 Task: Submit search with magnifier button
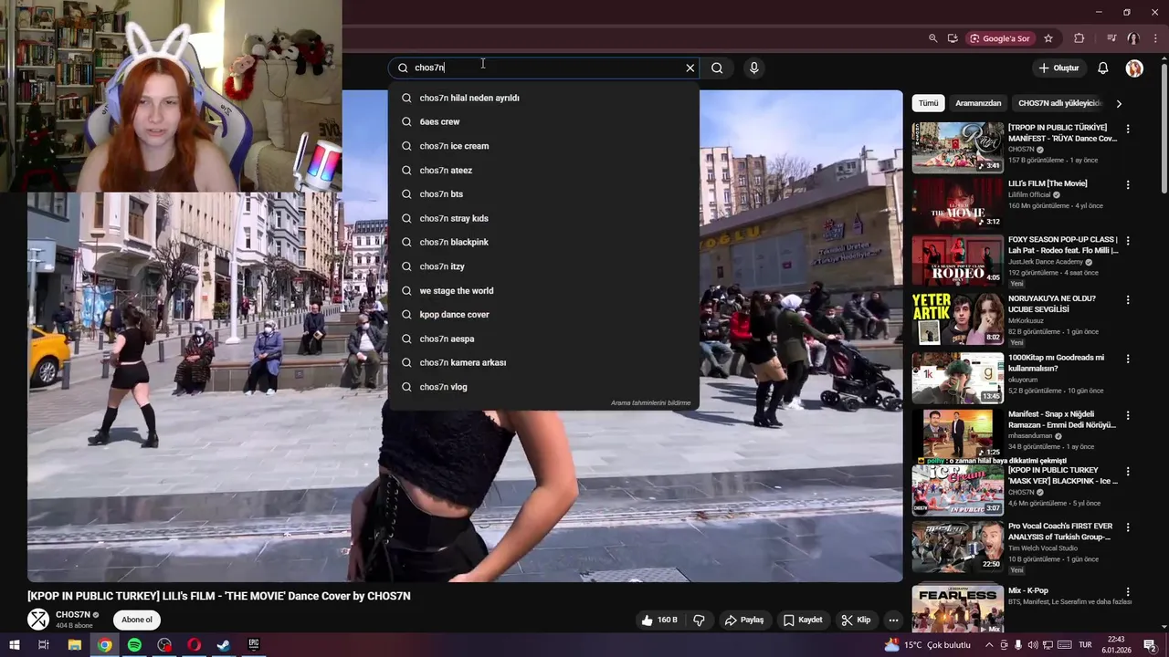(x=717, y=68)
